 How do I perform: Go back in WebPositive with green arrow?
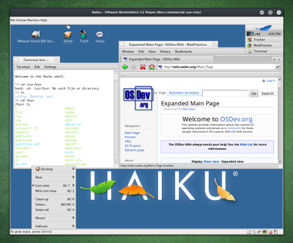coord(125,67)
